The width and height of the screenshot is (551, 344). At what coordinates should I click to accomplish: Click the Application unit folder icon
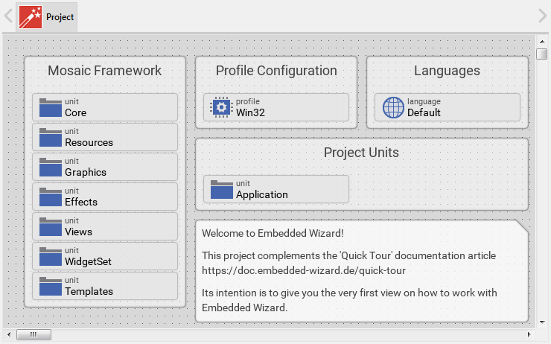coord(221,189)
